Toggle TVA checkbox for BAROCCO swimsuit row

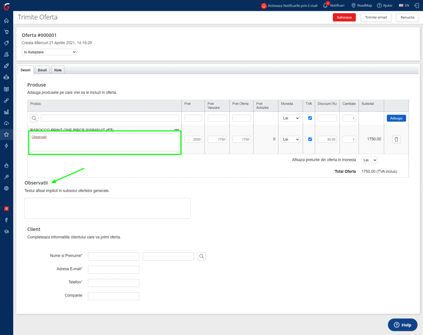pos(310,139)
